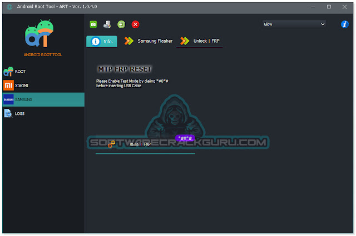The width and height of the screenshot is (356, 236).
Task: Click the ANDROID ROOT TOOL label
Action: [43, 54]
